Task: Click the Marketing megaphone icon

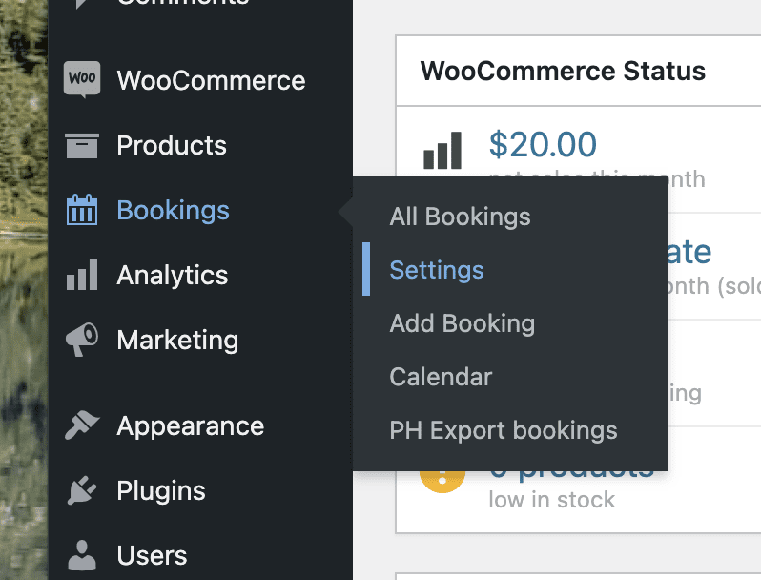Action: (82, 341)
